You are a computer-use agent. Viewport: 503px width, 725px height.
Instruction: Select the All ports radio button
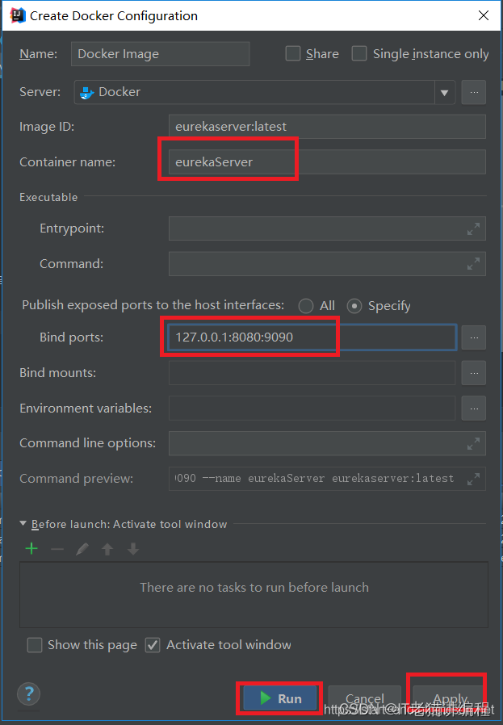coord(306,306)
